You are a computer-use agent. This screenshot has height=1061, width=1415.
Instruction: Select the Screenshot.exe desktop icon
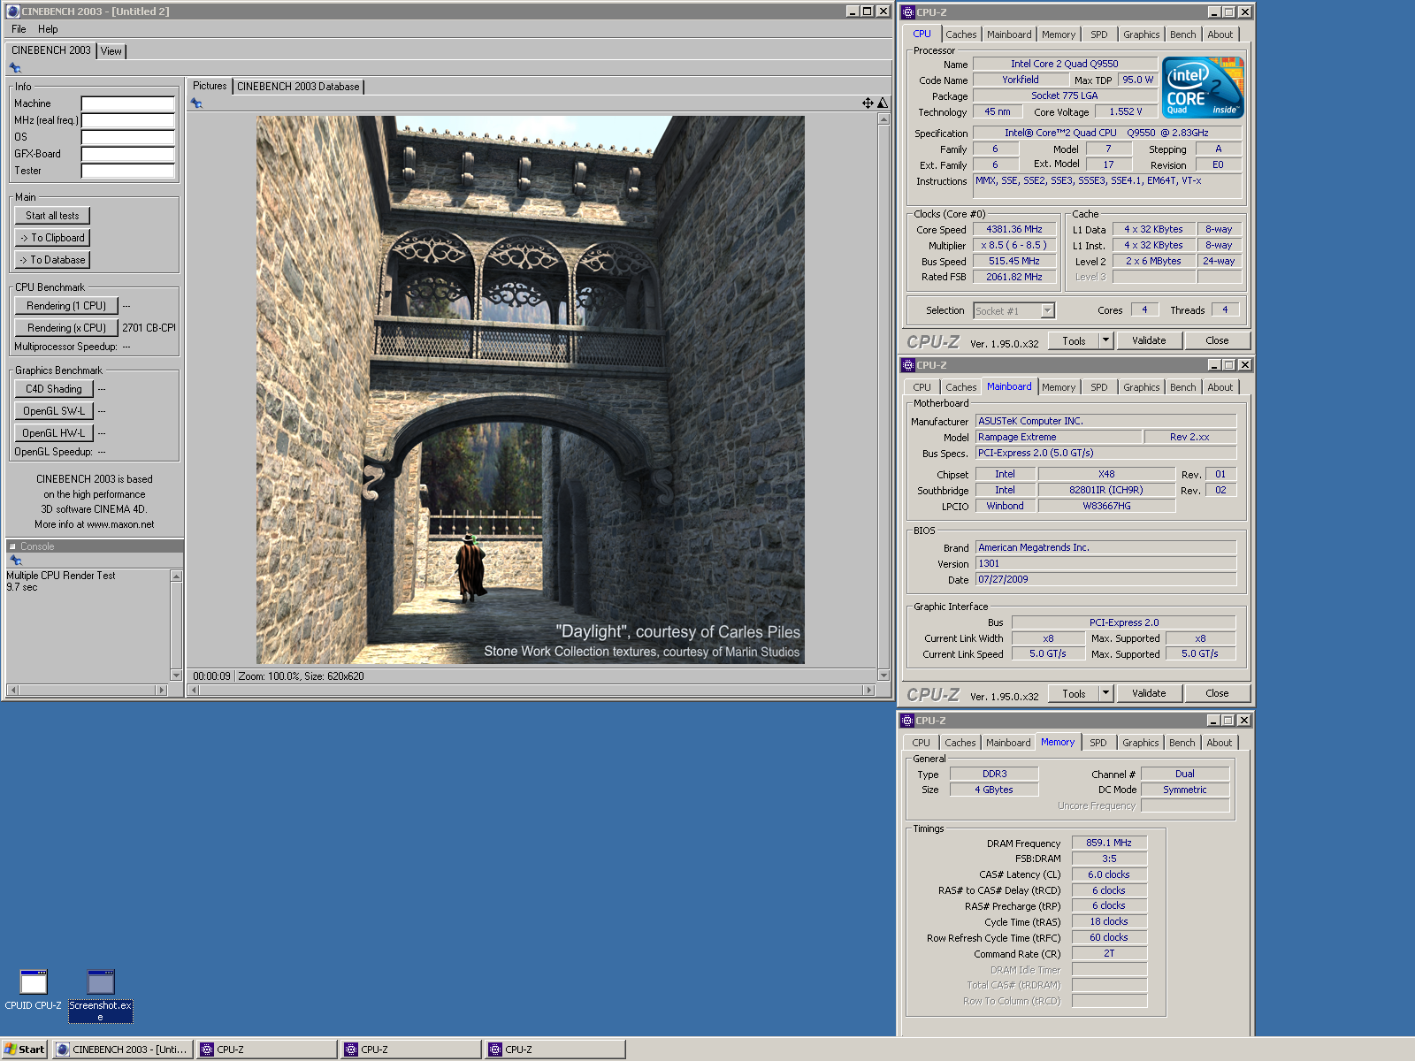coord(101,996)
